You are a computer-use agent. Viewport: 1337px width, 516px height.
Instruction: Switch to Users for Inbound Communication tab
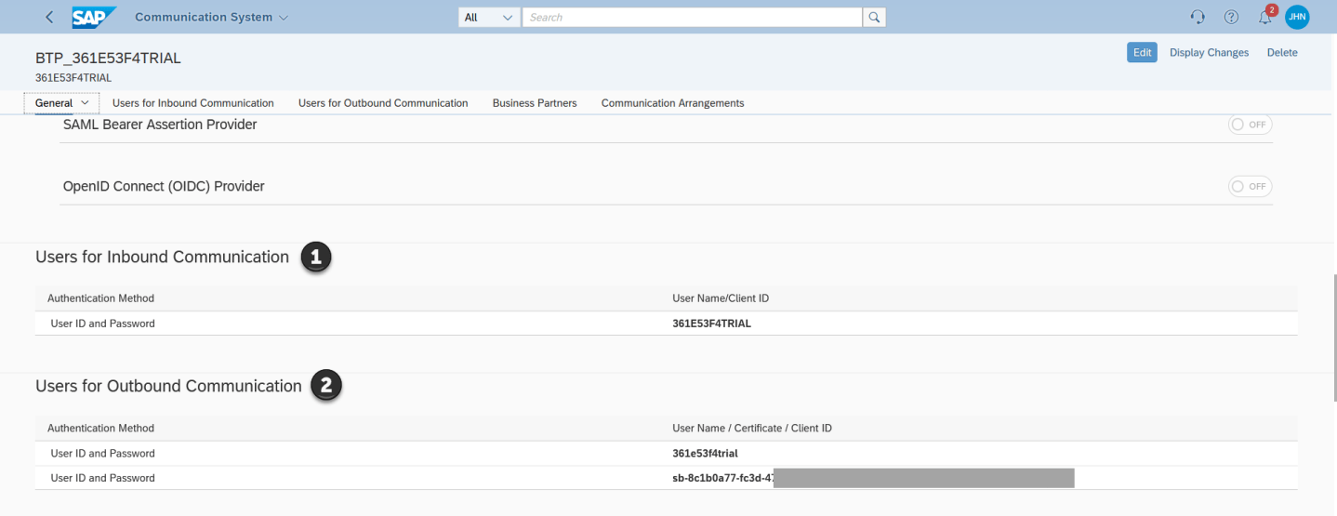click(192, 103)
